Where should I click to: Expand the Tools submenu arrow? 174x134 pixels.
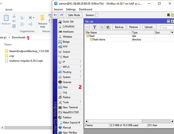click(x=81, y=102)
